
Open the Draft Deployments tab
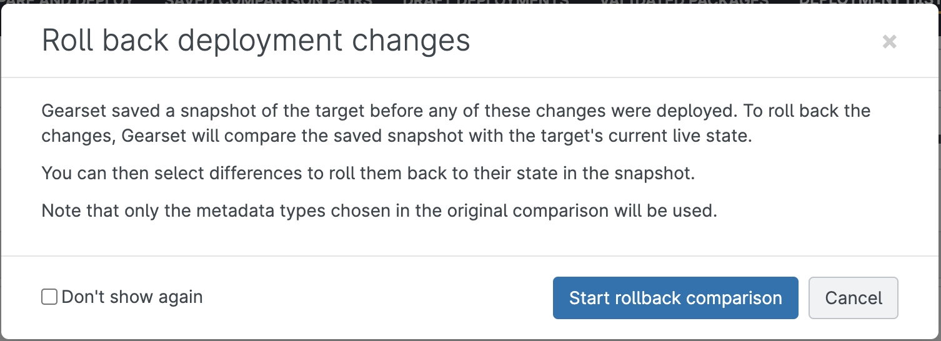pos(485,2)
